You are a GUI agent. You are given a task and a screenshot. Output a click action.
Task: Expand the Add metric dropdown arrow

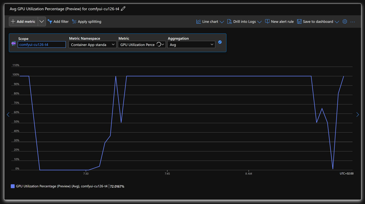click(42, 21)
